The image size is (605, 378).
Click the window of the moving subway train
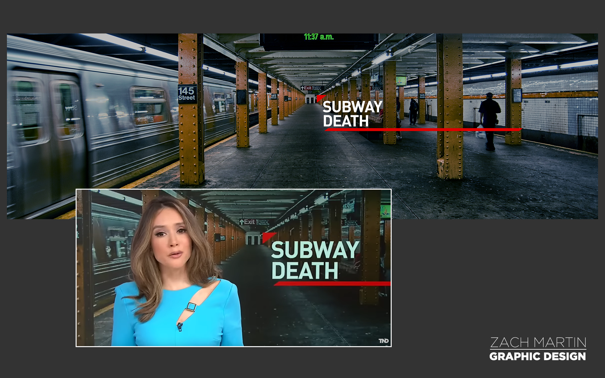[x=148, y=106]
